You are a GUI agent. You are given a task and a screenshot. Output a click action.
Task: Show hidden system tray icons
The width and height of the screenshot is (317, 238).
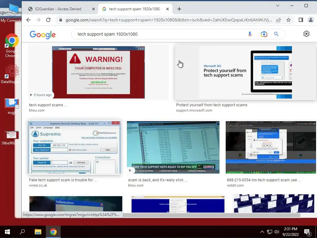click(262, 232)
